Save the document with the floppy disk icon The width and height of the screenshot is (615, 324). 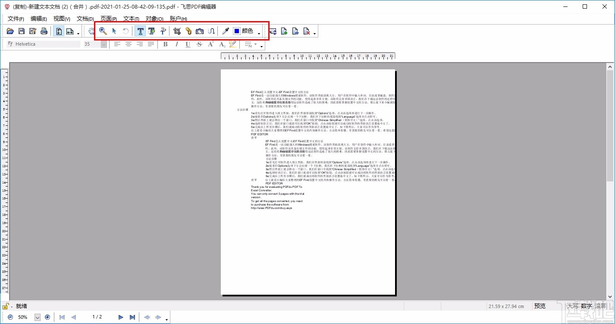click(x=22, y=31)
